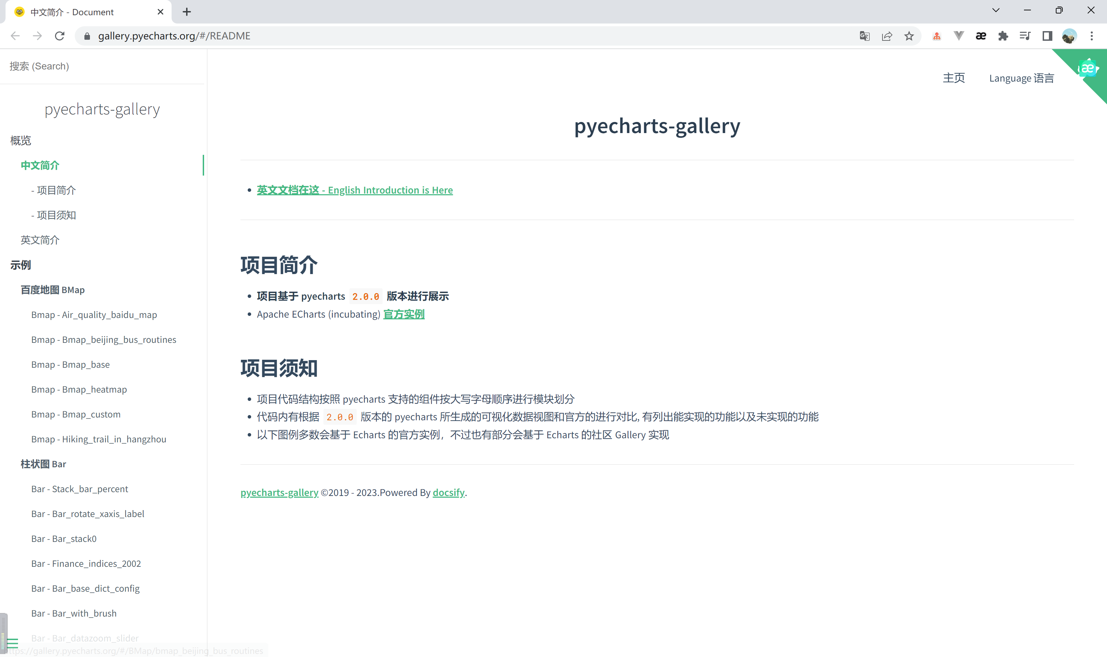Click the share page icon
Image resolution: width=1107 pixels, height=657 pixels.
coord(887,36)
